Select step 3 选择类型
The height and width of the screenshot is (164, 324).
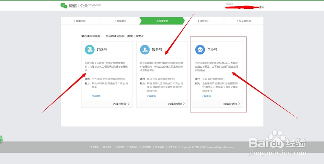click(x=162, y=21)
